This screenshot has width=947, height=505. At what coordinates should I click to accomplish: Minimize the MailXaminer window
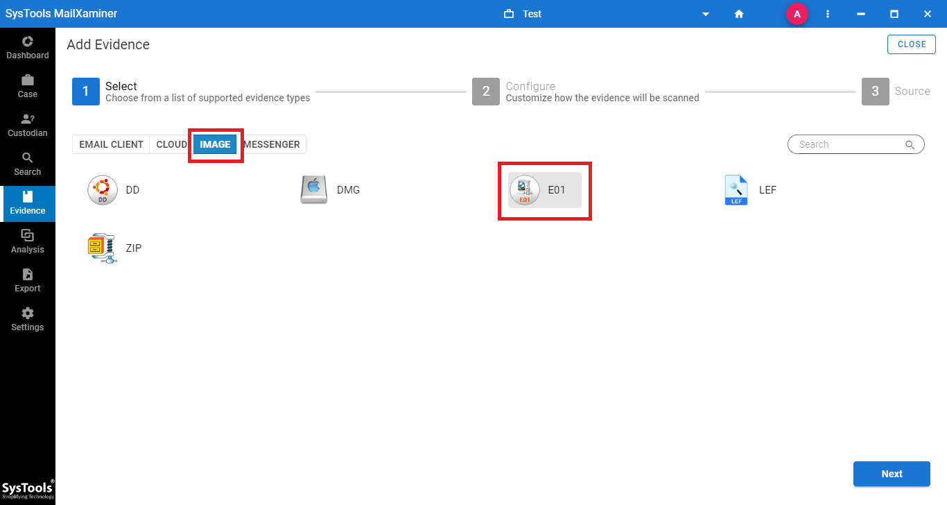point(861,14)
